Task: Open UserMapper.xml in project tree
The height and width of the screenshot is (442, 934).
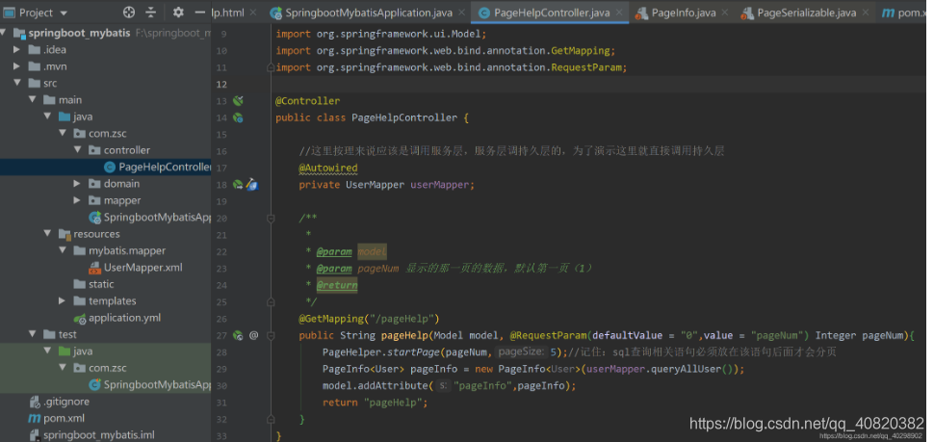Action: [143, 268]
